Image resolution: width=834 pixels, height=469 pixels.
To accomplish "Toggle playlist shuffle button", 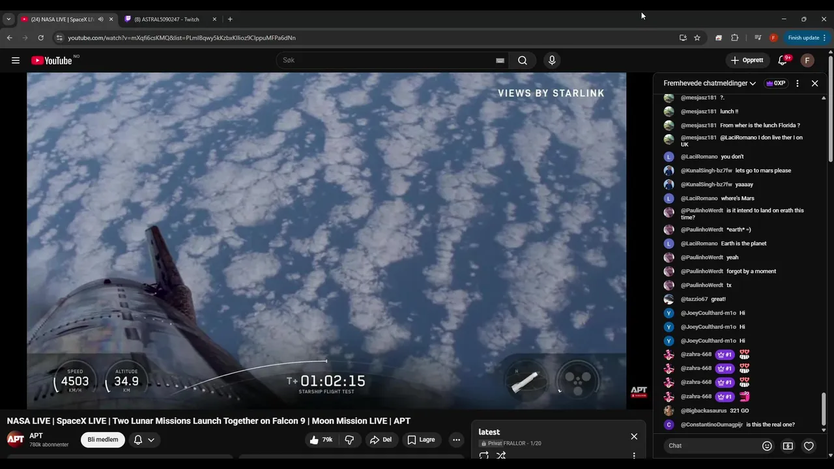I will pyautogui.click(x=501, y=455).
